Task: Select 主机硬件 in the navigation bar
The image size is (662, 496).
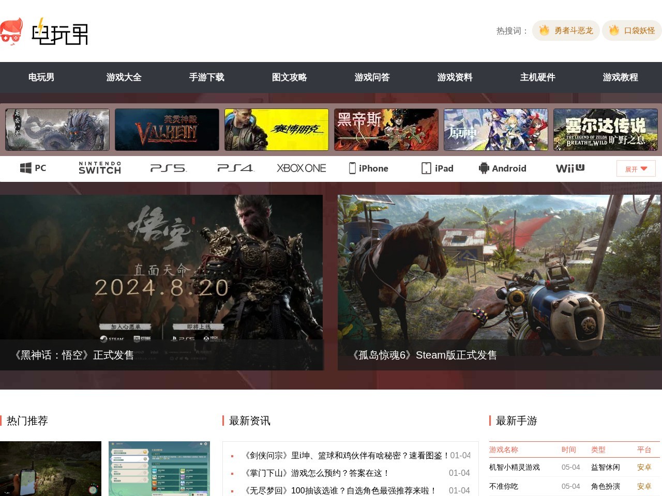Action: point(538,78)
